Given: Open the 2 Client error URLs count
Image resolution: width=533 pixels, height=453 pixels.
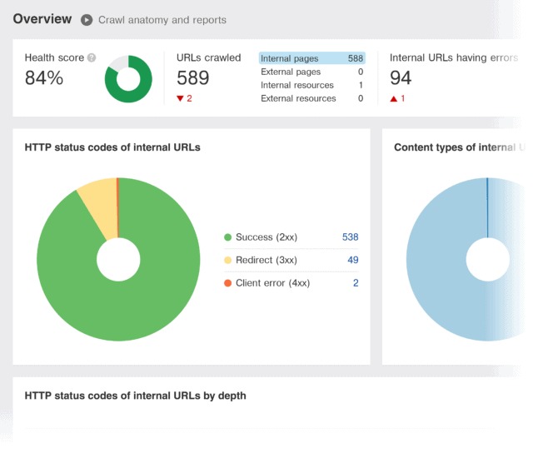Looking at the screenshot, I should click(x=356, y=283).
